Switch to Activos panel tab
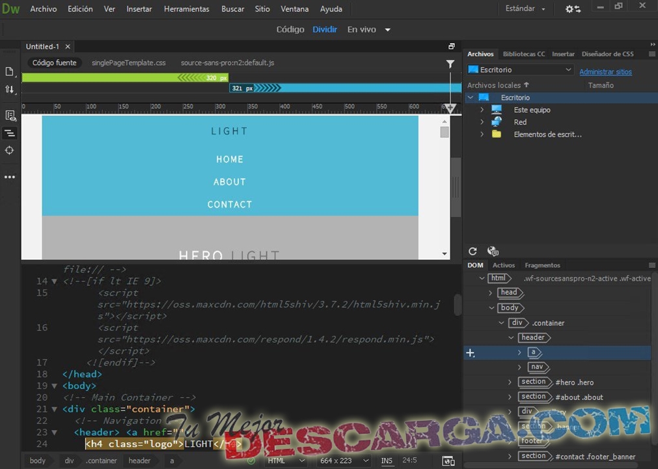Screen dimensions: 658x469 click(504, 265)
